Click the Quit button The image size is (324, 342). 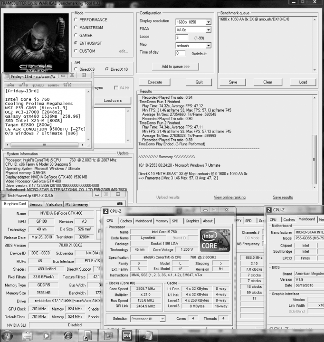tap(199, 82)
